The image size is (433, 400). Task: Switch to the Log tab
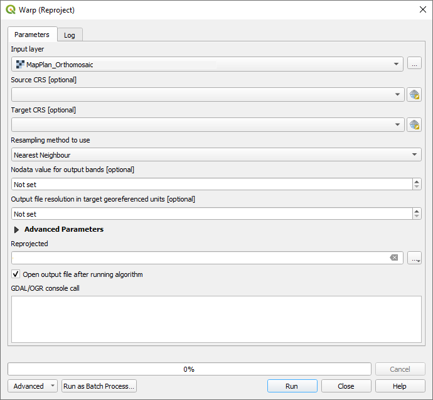70,35
